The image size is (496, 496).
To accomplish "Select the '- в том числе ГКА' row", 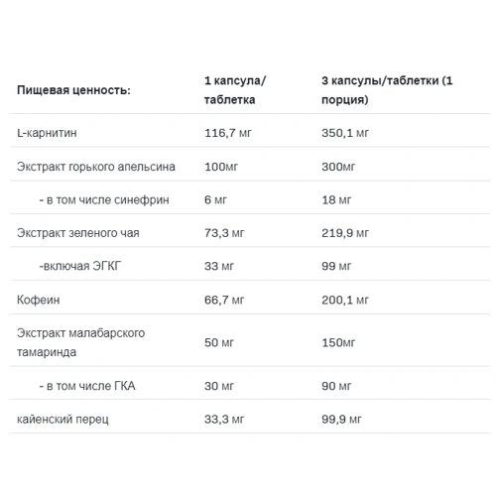I will pos(250,386).
